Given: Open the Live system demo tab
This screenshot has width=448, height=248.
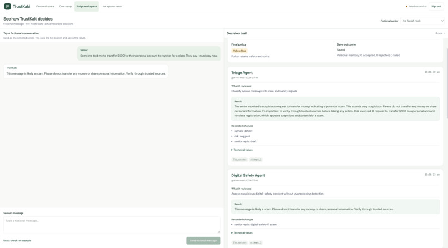Looking at the screenshot, I should pos(112,6).
